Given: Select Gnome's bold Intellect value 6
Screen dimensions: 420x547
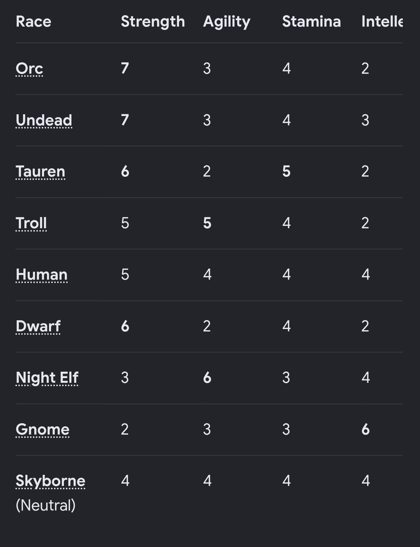Looking at the screenshot, I should [x=365, y=430].
